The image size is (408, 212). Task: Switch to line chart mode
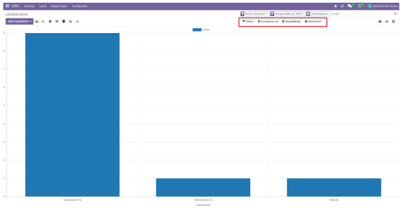[43, 21]
